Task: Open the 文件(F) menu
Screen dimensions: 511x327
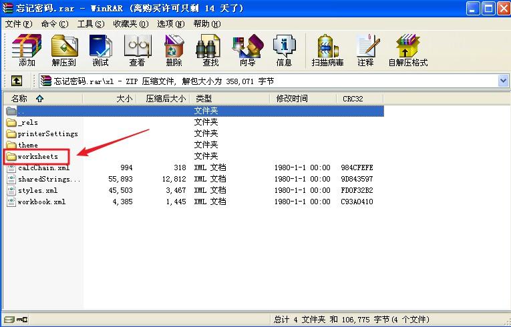Action: [19, 24]
